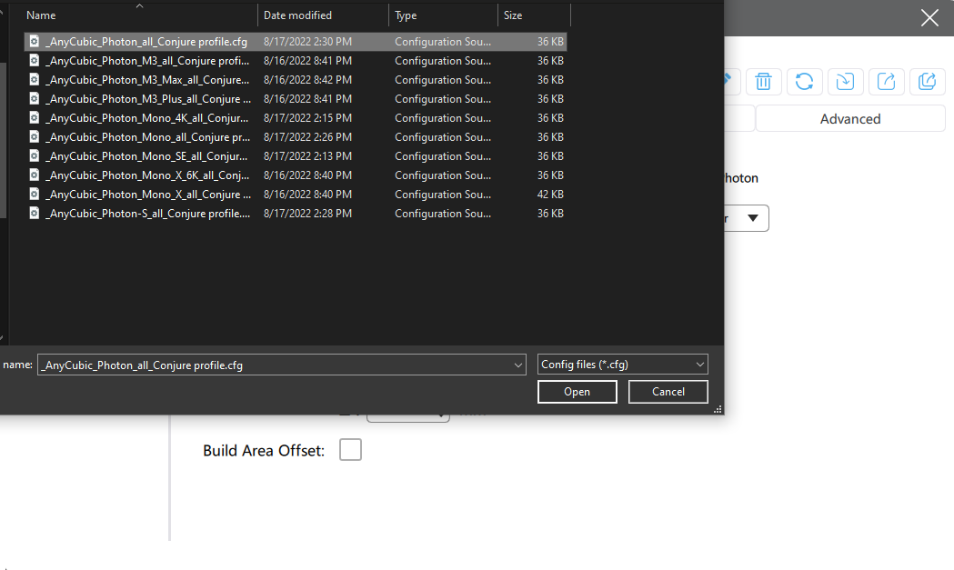Click the dialog's bottom-right resize grip
The image size is (954, 570).
(718, 409)
